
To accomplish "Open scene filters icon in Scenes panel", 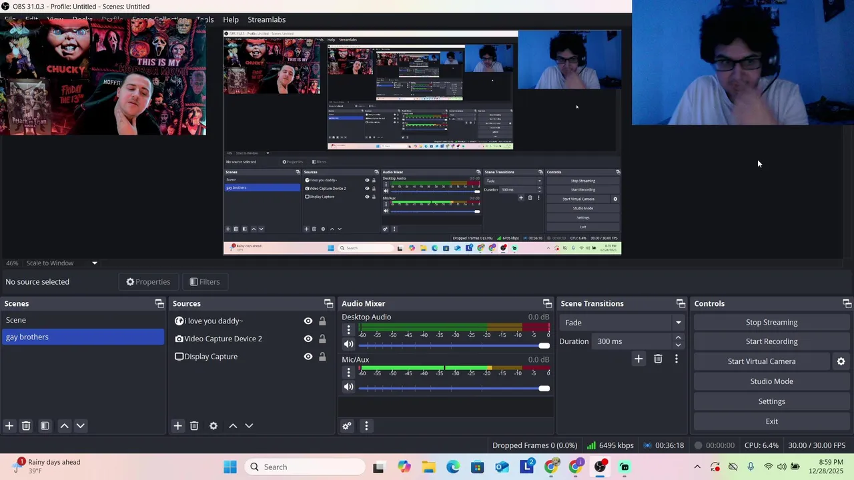I will [x=45, y=426].
